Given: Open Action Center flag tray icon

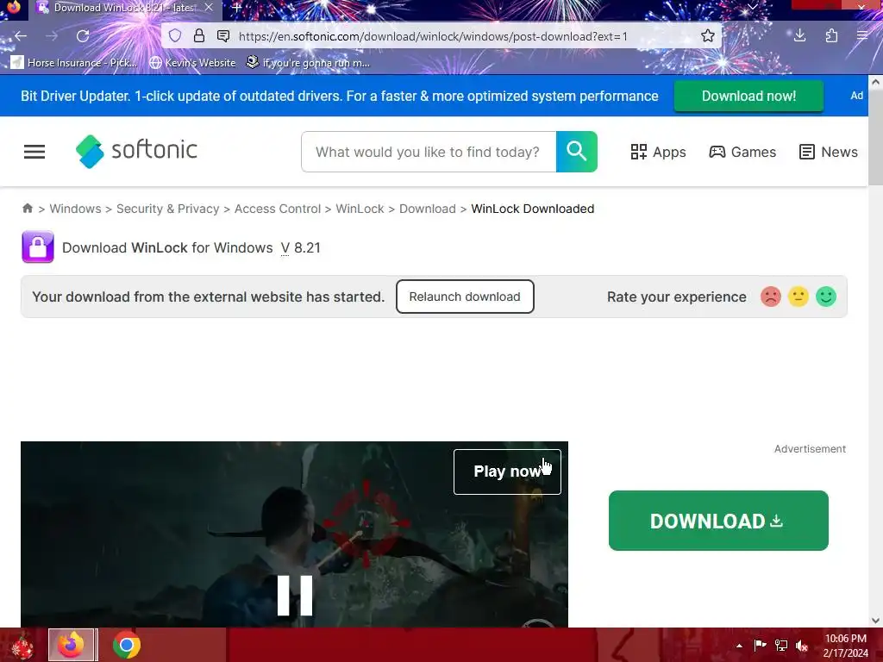Looking at the screenshot, I should pyautogui.click(x=760, y=646).
